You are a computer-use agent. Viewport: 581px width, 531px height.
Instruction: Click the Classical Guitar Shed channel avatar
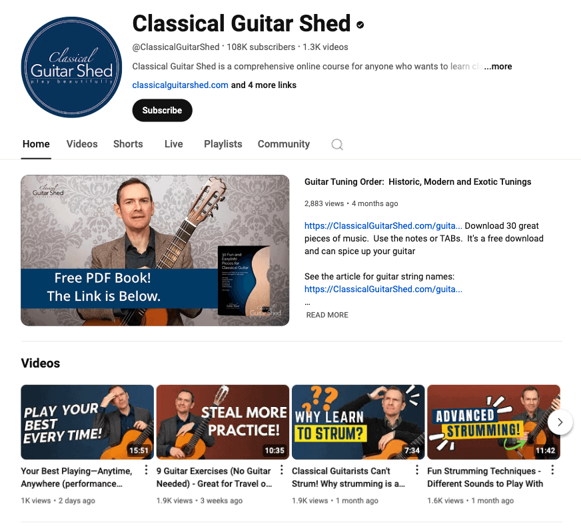(71, 67)
